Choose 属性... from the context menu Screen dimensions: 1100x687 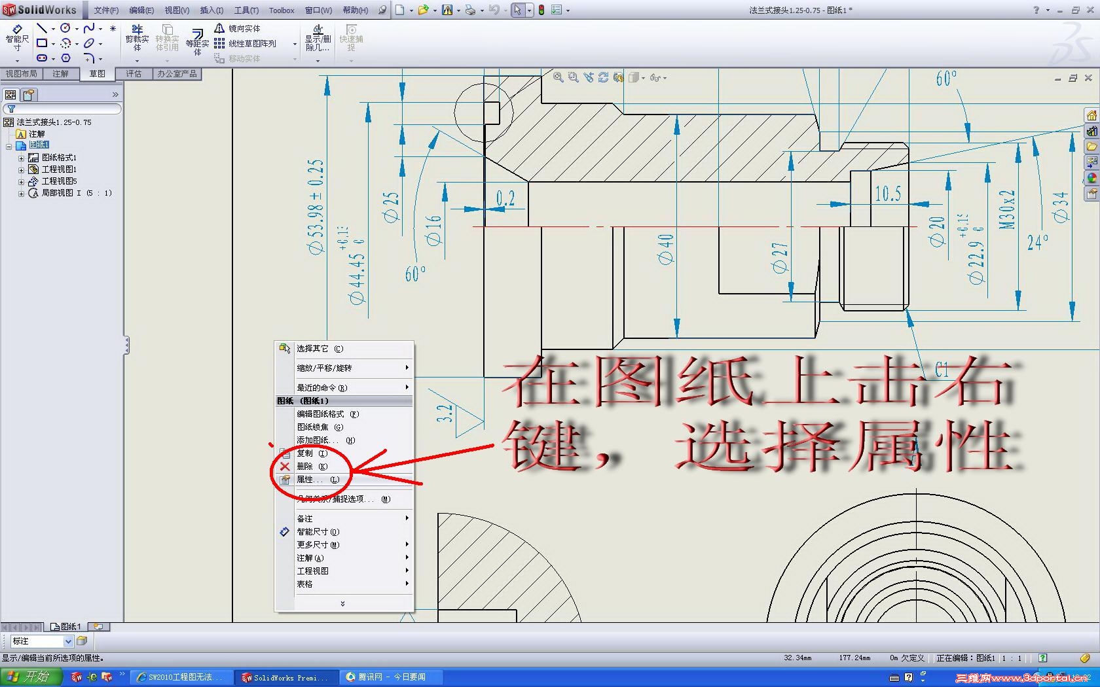click(344, 480)
